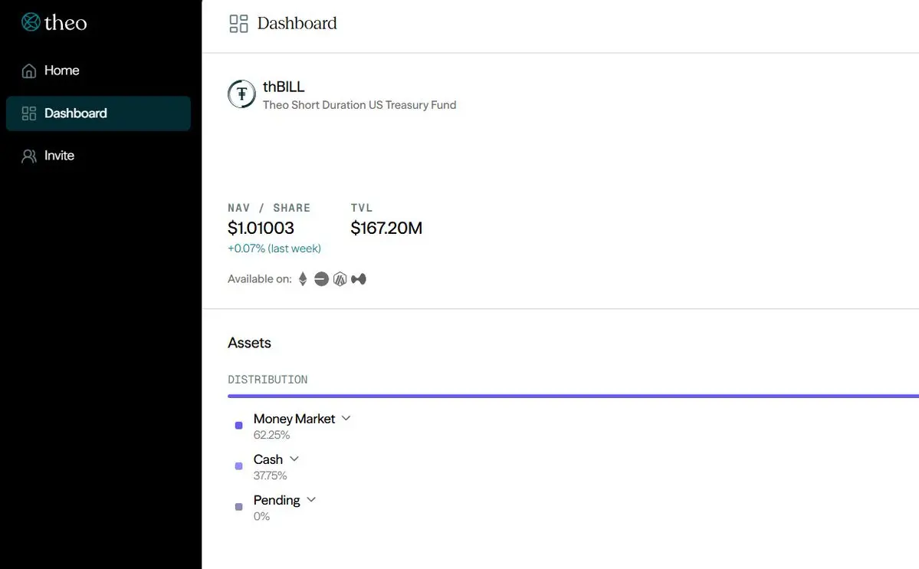
Task: Click the +0.07% (last week) text
Action: (x=274, y=248)
